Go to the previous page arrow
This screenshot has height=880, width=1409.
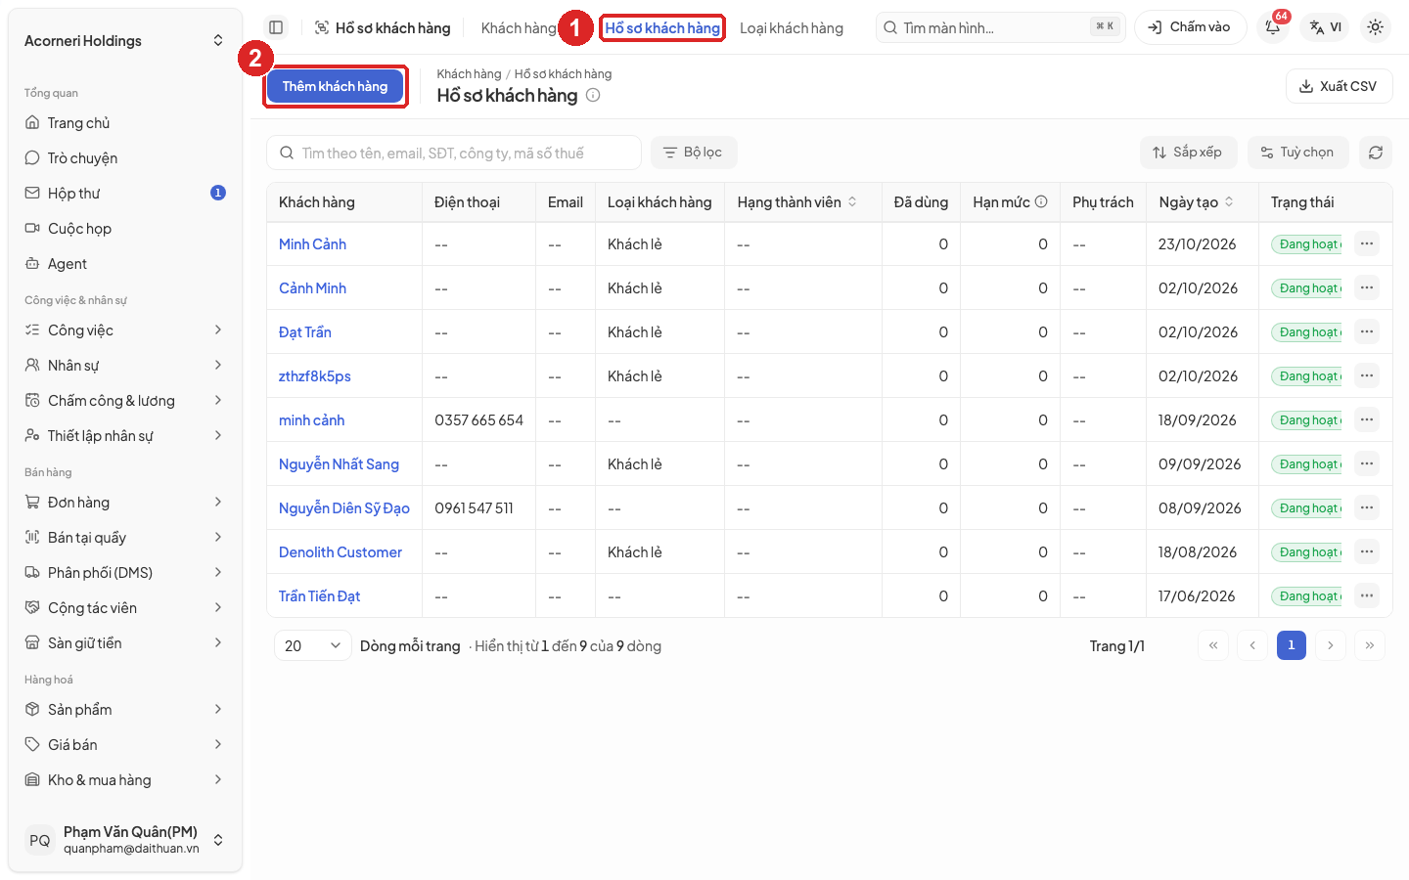pyautogui.click(x=1252, y=645)
